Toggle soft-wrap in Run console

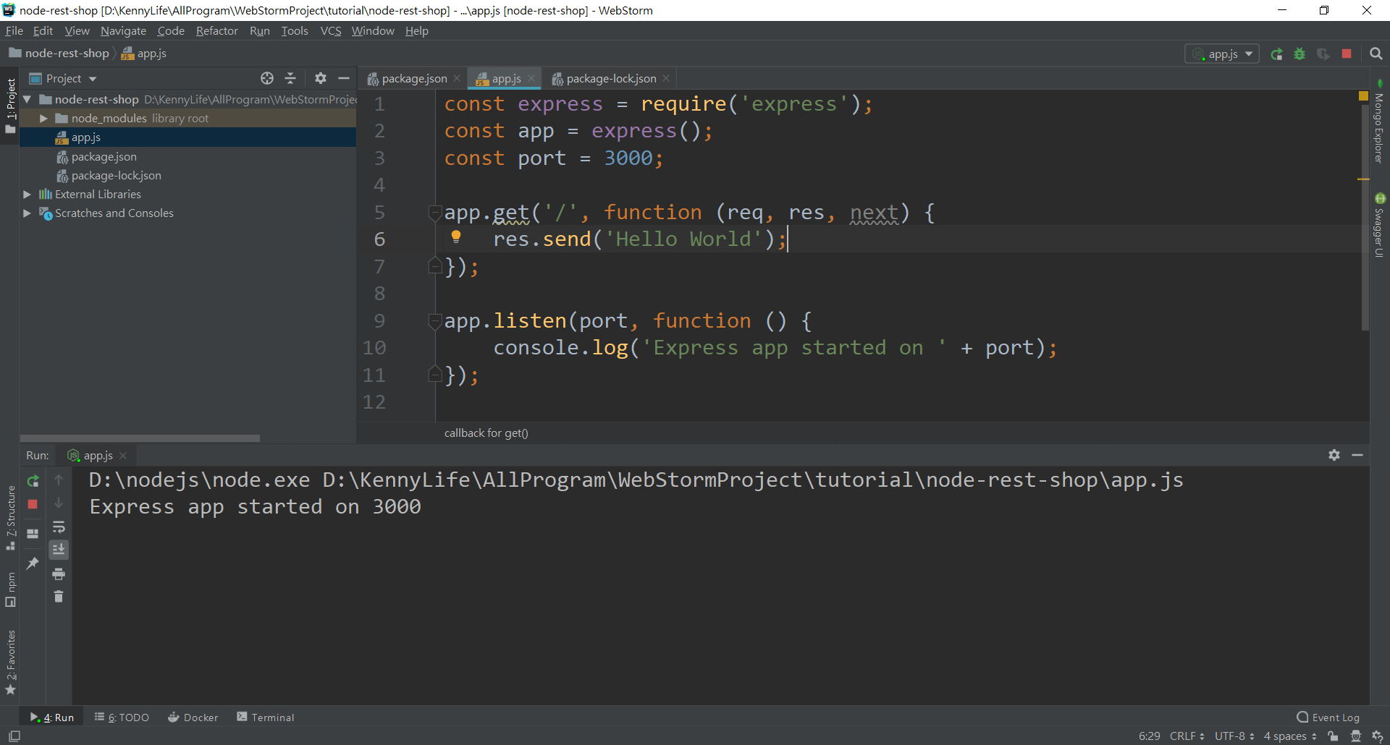coord(59,527)
